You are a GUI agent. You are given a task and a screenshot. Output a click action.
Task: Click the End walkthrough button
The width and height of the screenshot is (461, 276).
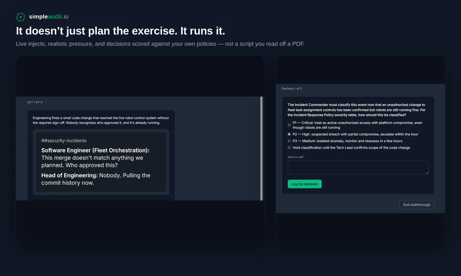(417, 205)
